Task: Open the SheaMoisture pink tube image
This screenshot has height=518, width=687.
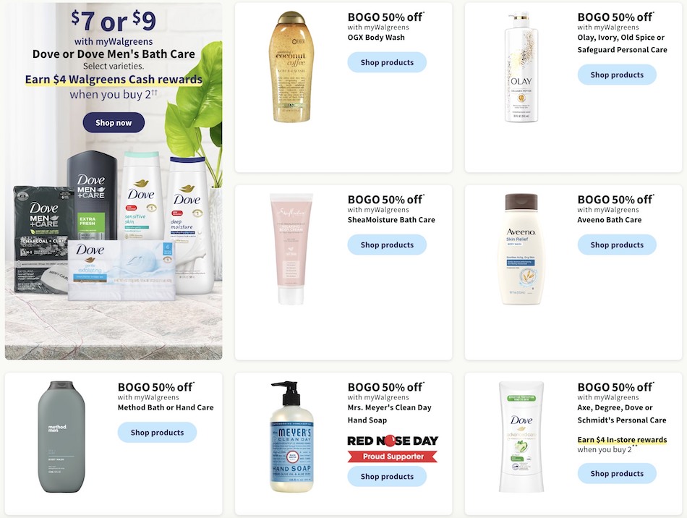Action: [291, 248]
